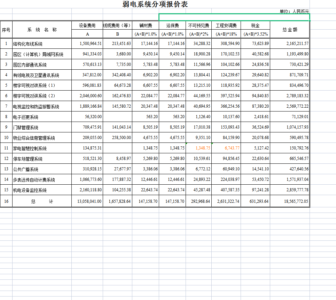Click the 总计 label cell
The width and height of the screenshot is (336, 300).
pyautogui.click(x=42, y=201)
